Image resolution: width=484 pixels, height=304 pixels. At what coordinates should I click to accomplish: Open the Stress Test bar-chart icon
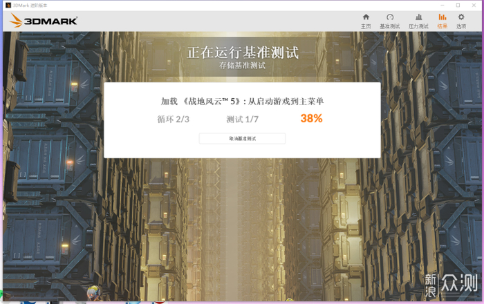(418, 17)
